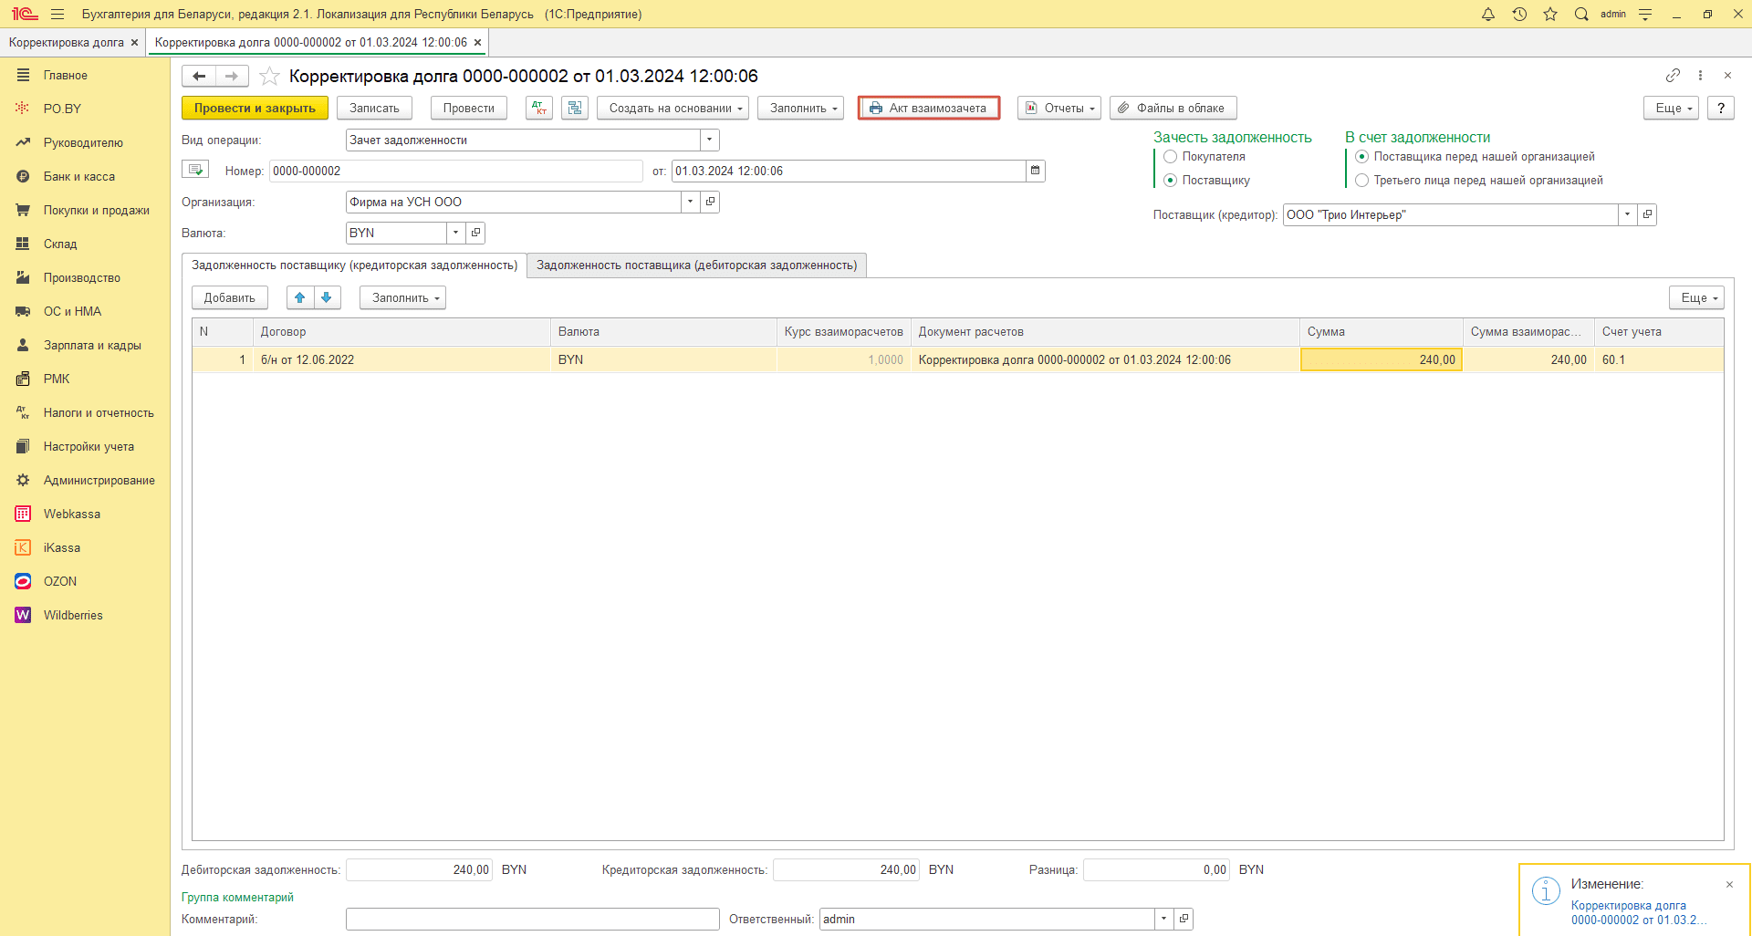This screenshot has width=1752, height=936.
Task: Open Ответственный field link icon
Action: [1184, 919]
